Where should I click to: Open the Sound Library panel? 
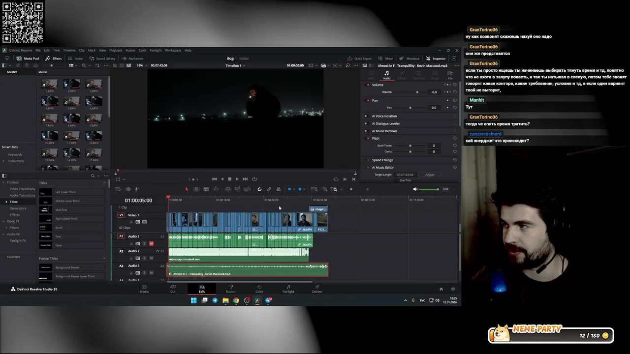[102, 59]
